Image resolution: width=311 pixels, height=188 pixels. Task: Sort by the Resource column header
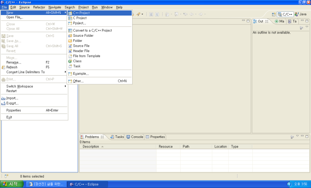point(168,147)
